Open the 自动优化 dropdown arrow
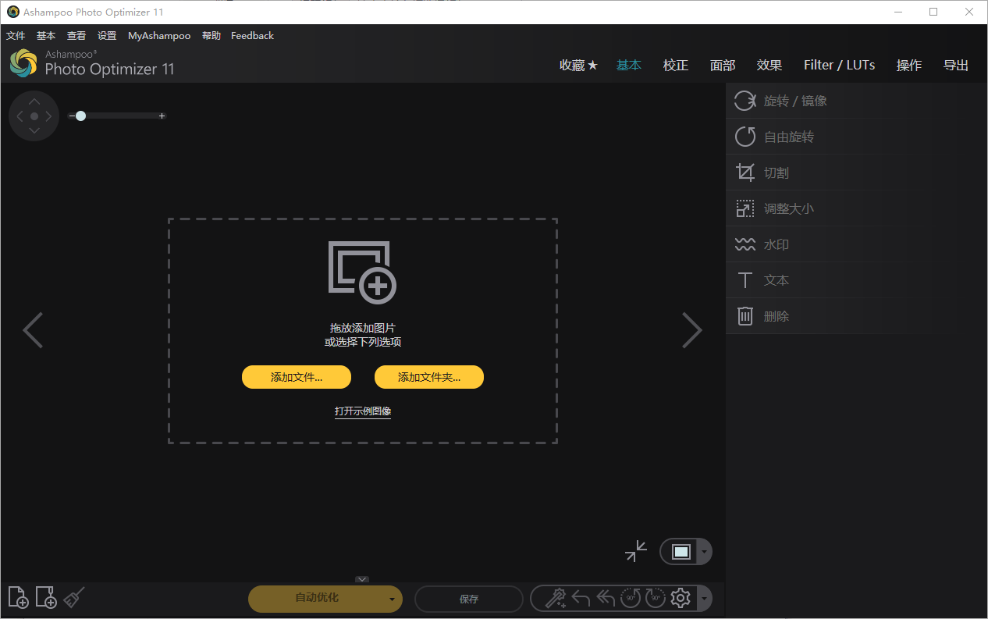The height and width of the screenshot is (619, 988). tap(391, 599)
